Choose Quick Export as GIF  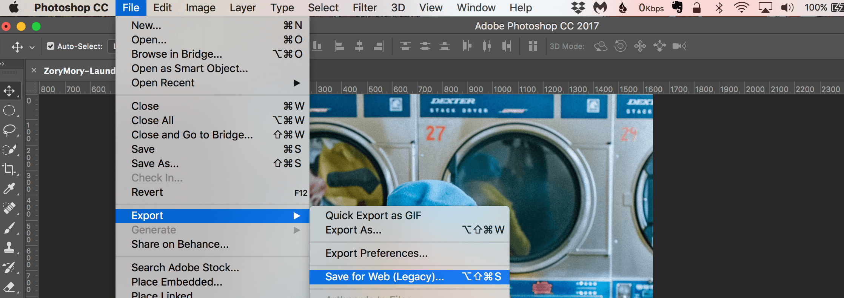click(x=410, y=216)
